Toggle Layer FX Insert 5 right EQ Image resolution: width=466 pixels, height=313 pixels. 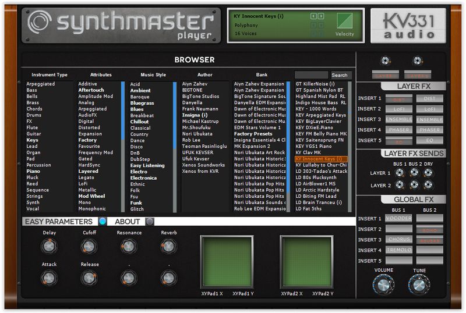click(x=430, y=140)
